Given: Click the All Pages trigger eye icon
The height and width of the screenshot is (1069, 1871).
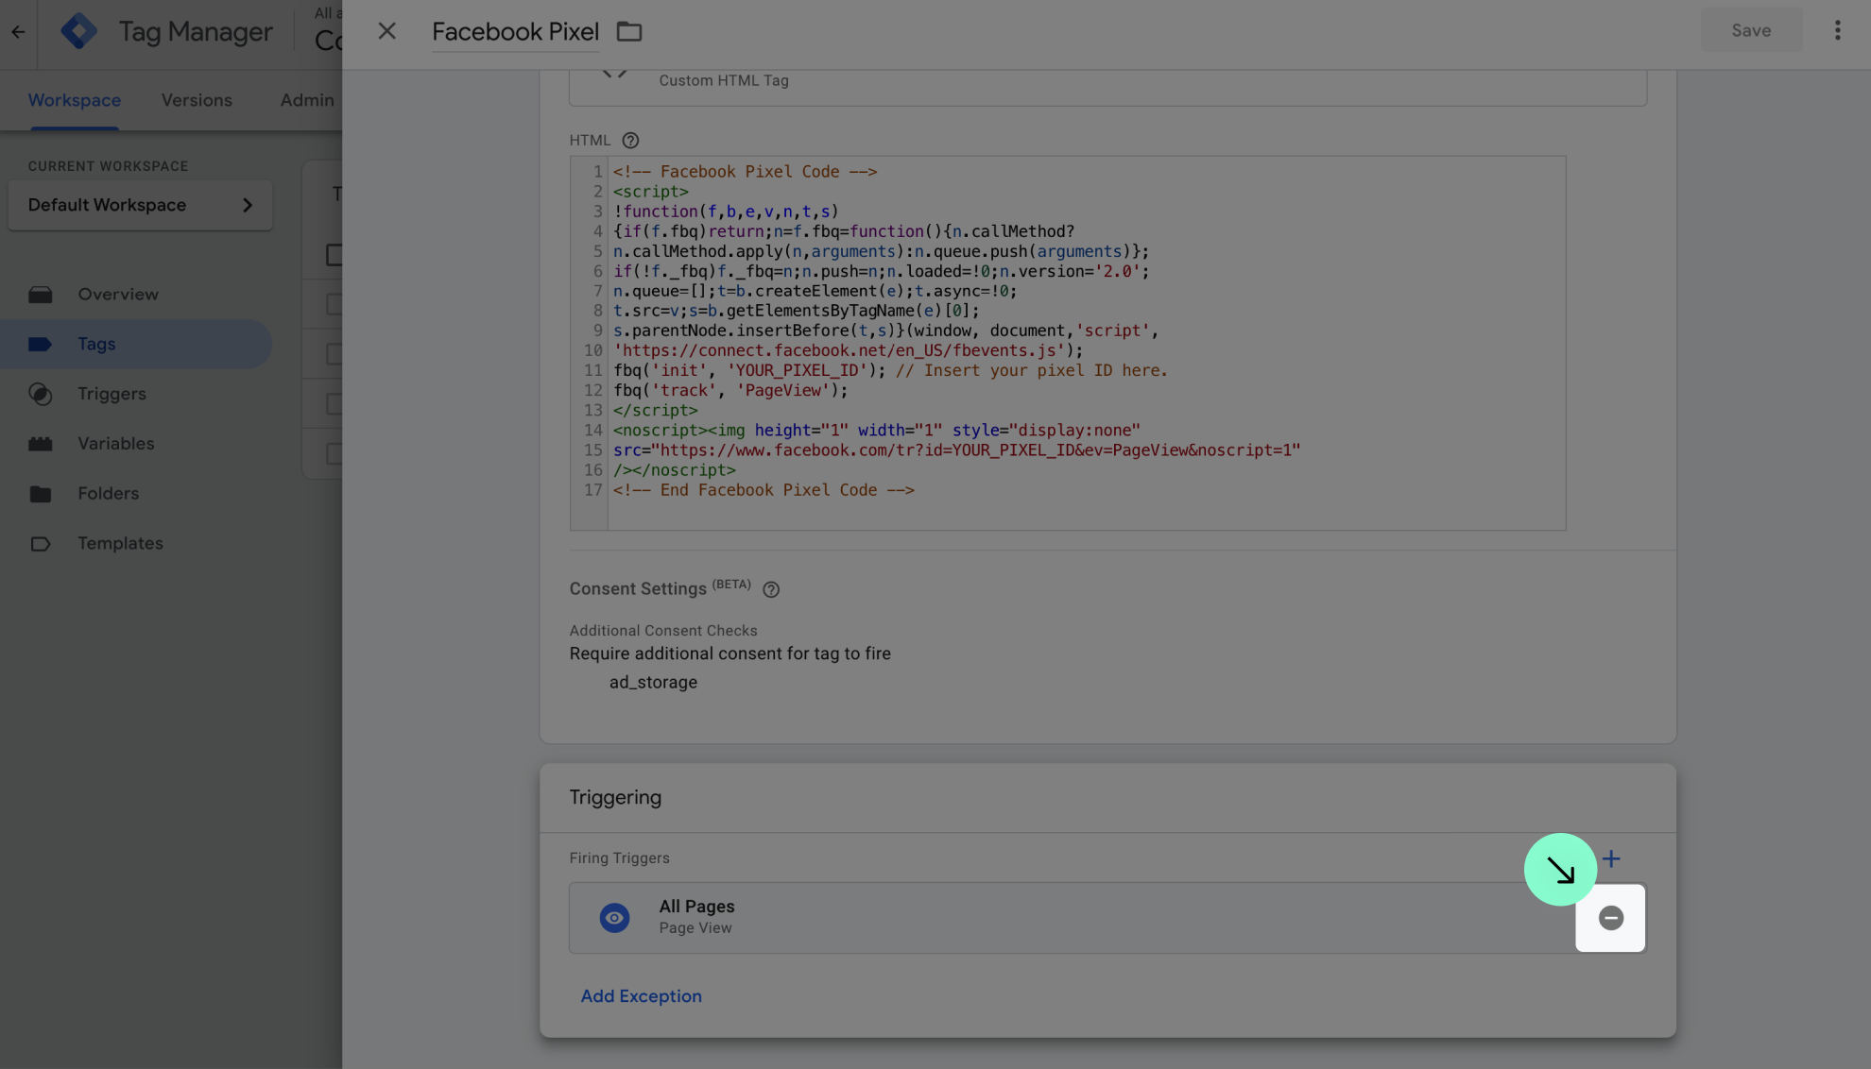Looking at the screenshot, I should tap(614, 918).
